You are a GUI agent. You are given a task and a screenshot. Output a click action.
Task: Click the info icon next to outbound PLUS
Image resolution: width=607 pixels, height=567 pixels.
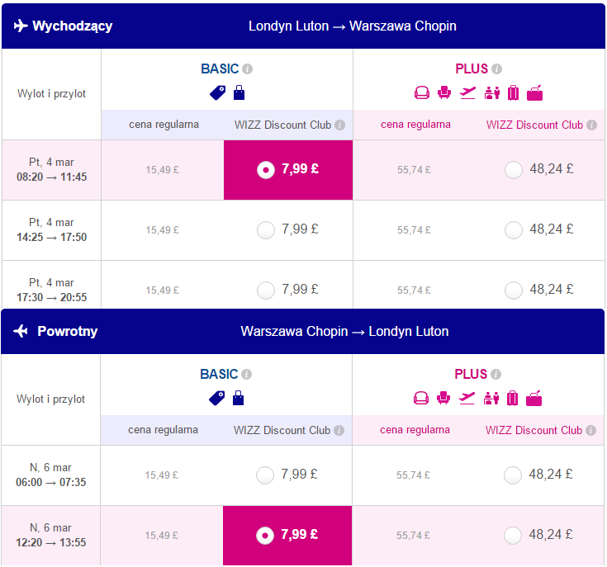click(x=496, y=69)
